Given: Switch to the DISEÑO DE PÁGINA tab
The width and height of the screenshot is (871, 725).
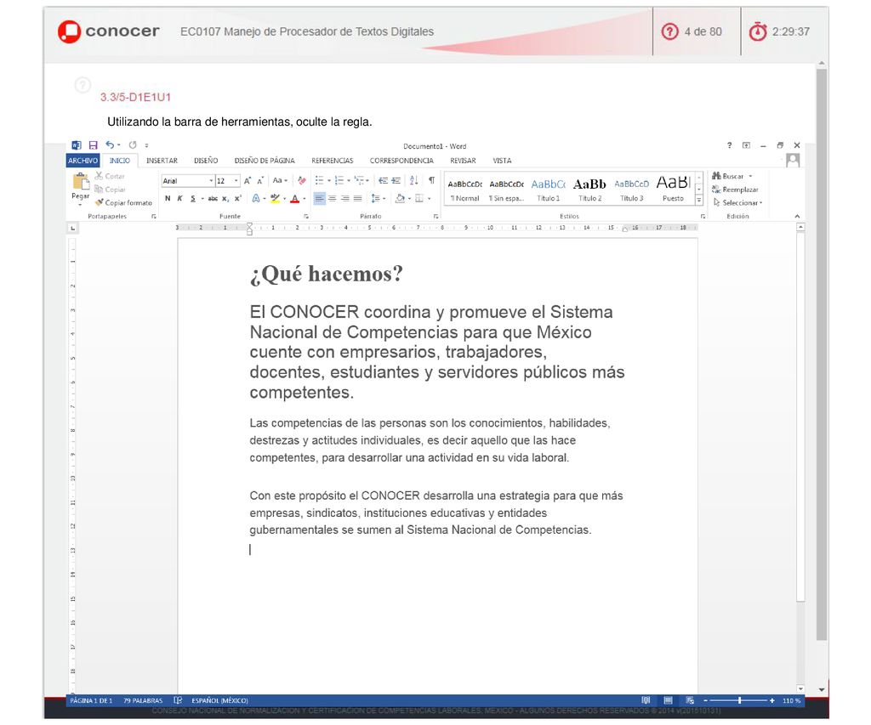Looking at the screenshot, I should pos(265,161).
